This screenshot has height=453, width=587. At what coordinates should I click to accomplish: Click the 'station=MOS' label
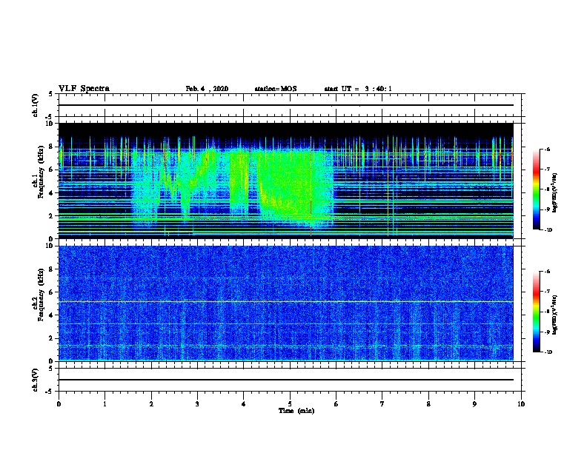point(276,89)
